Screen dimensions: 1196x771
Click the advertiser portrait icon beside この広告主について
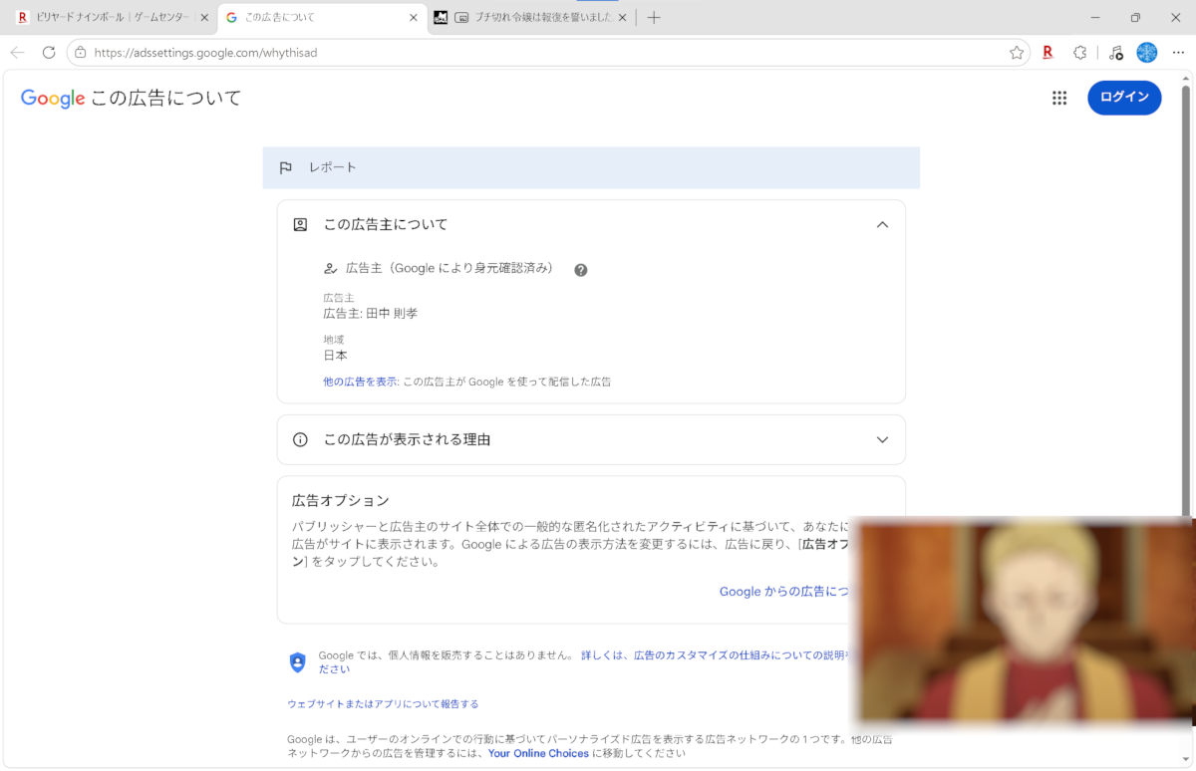pos(300,225)
